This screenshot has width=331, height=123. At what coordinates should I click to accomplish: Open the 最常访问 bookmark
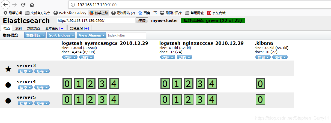click(x=13, y=13)
